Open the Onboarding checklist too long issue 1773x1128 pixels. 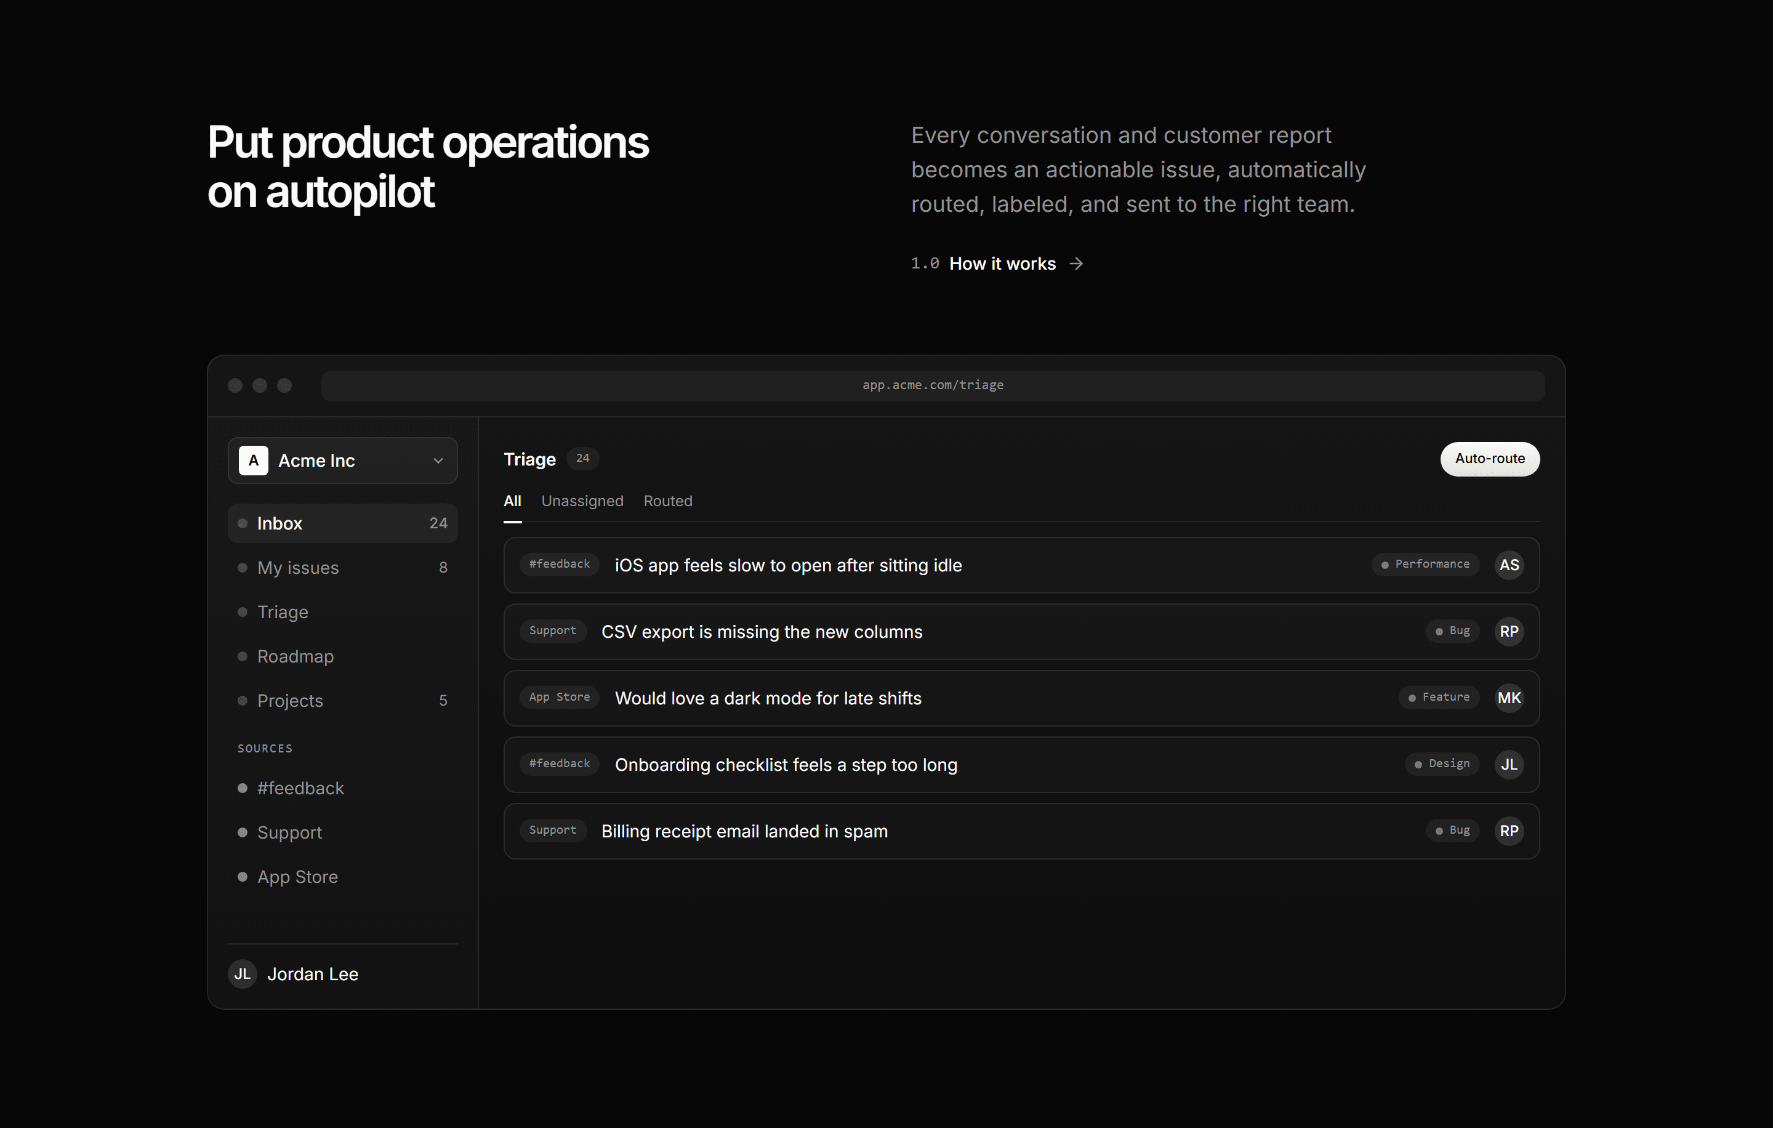click(x=1021, y=764)
